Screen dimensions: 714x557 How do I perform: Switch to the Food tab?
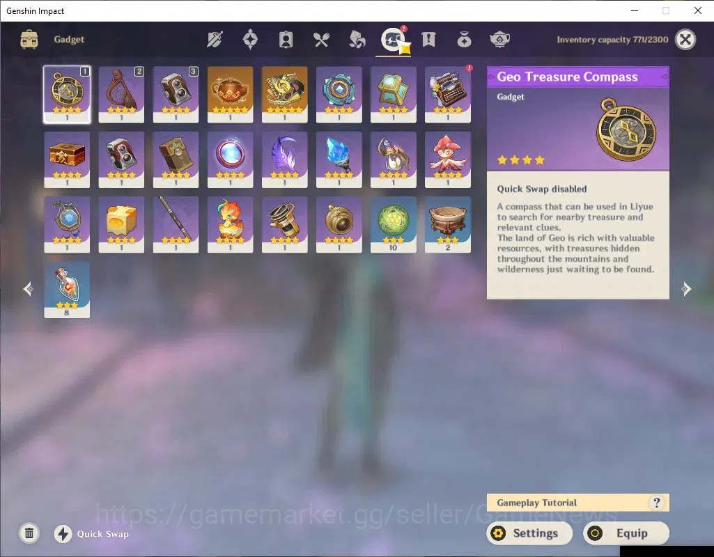(321, 40)
